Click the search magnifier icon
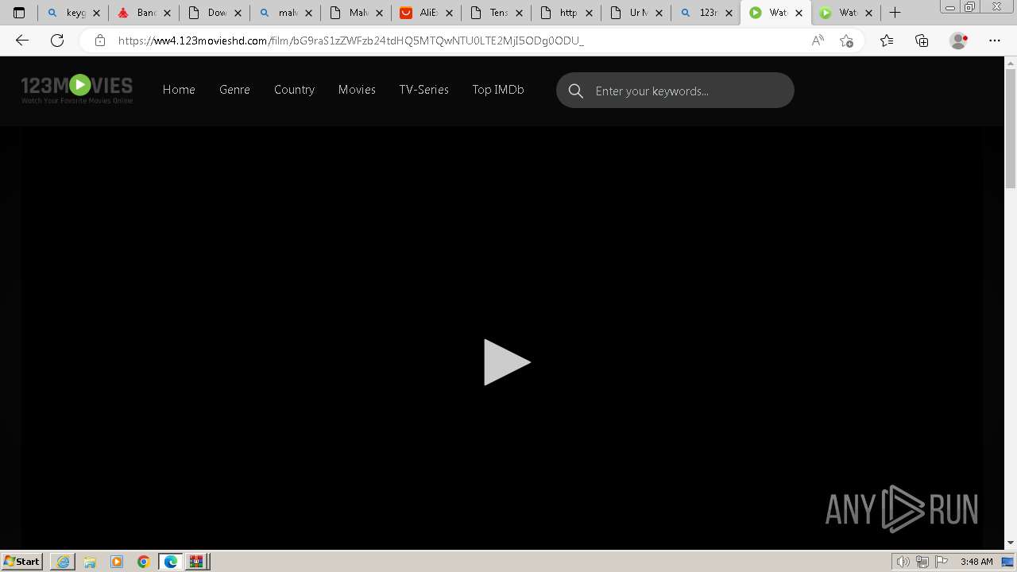Screen dimensions: 1017x572 (576, 91)
